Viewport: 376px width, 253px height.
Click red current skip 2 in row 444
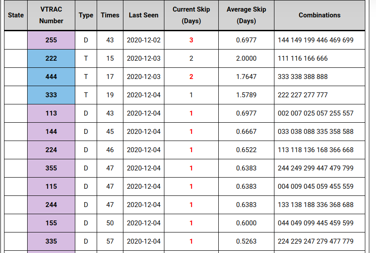[x=191, y=77]
